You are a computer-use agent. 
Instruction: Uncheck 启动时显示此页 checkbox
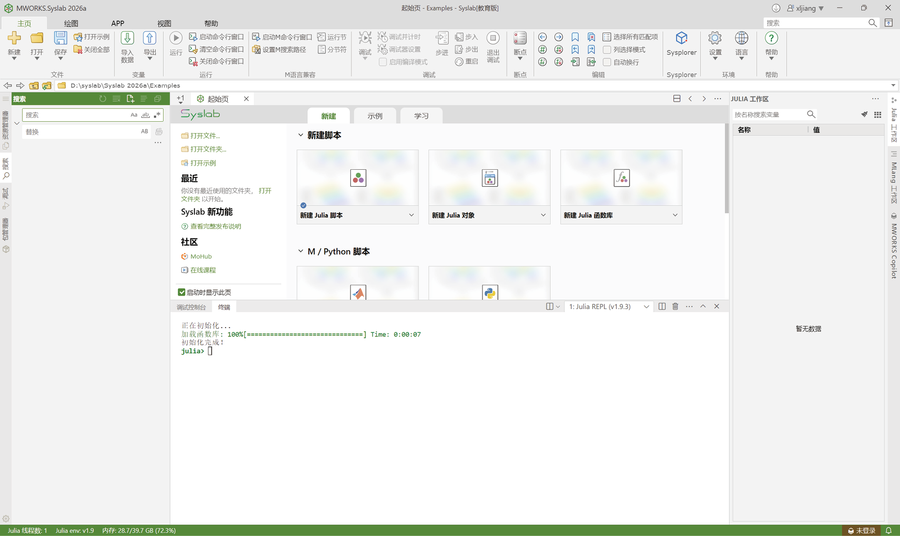182,292
